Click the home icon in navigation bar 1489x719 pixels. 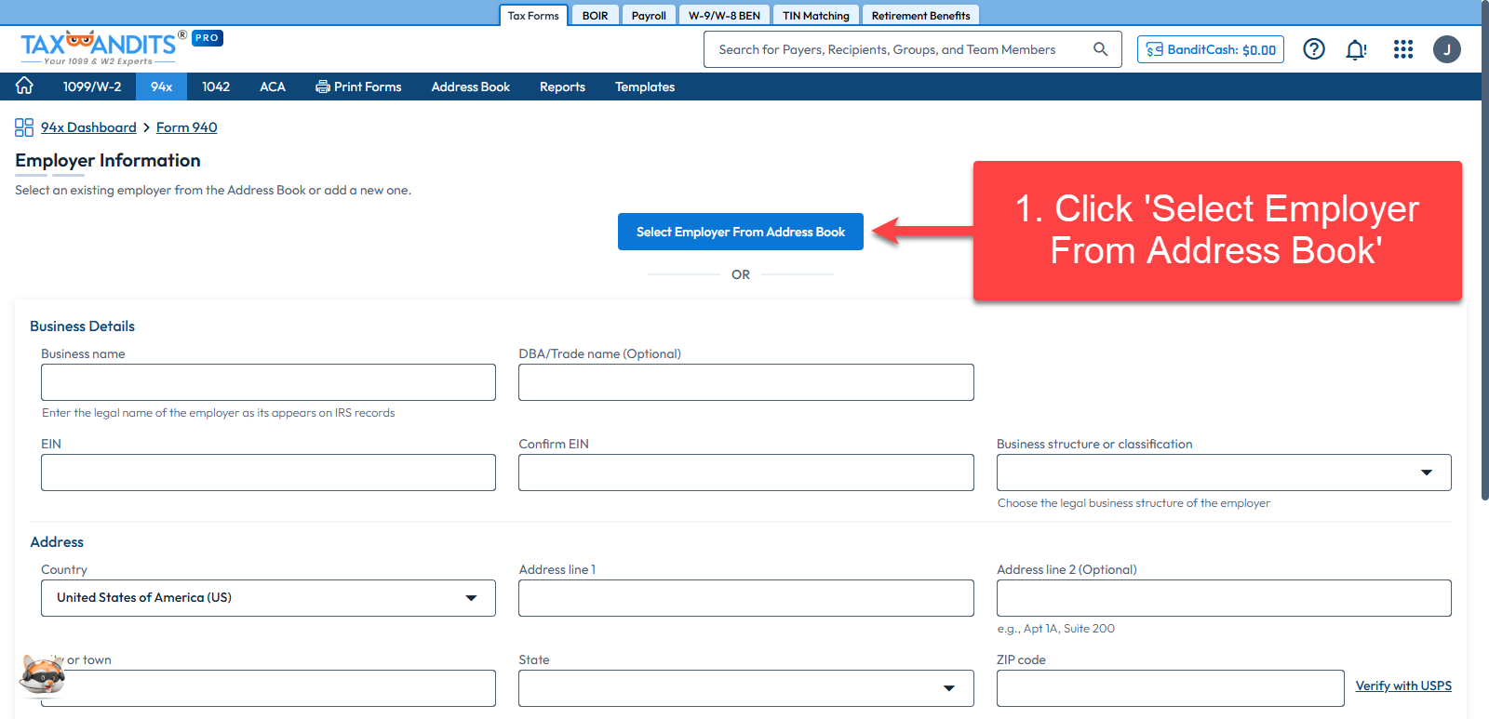tap(24, 87)
